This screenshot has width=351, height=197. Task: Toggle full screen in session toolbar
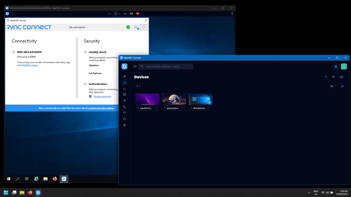[x=109, y=14]
